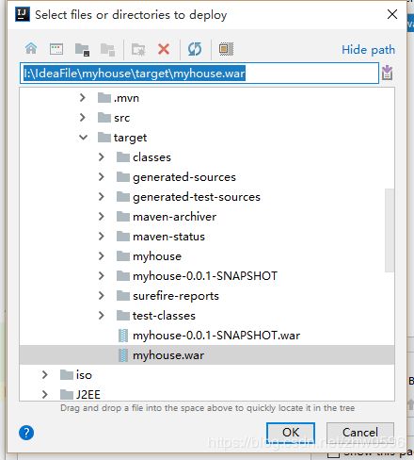Expand the maven-status folder

point(102,237)
